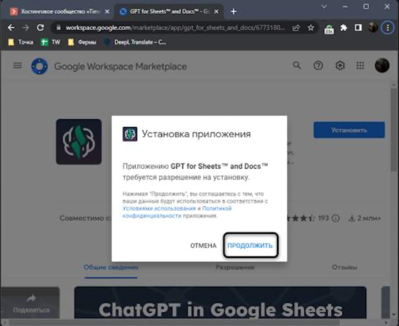Open the TW bookmark
The image size is (399, 326).
51,42
